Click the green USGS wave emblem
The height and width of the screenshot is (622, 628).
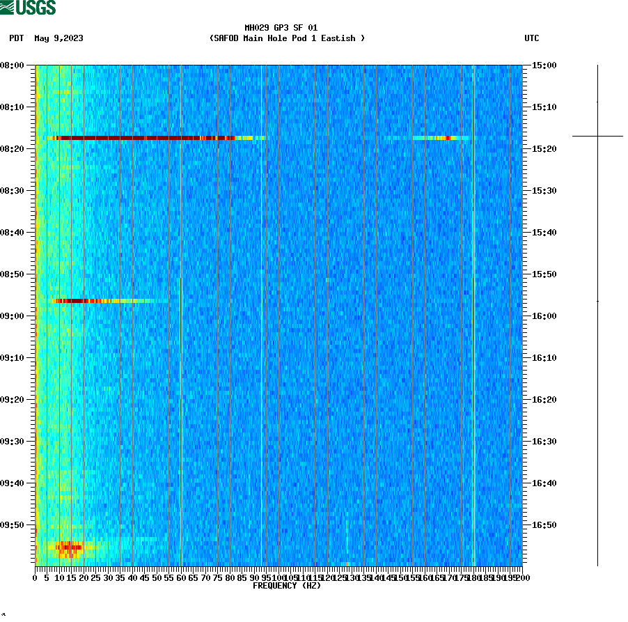8,7
